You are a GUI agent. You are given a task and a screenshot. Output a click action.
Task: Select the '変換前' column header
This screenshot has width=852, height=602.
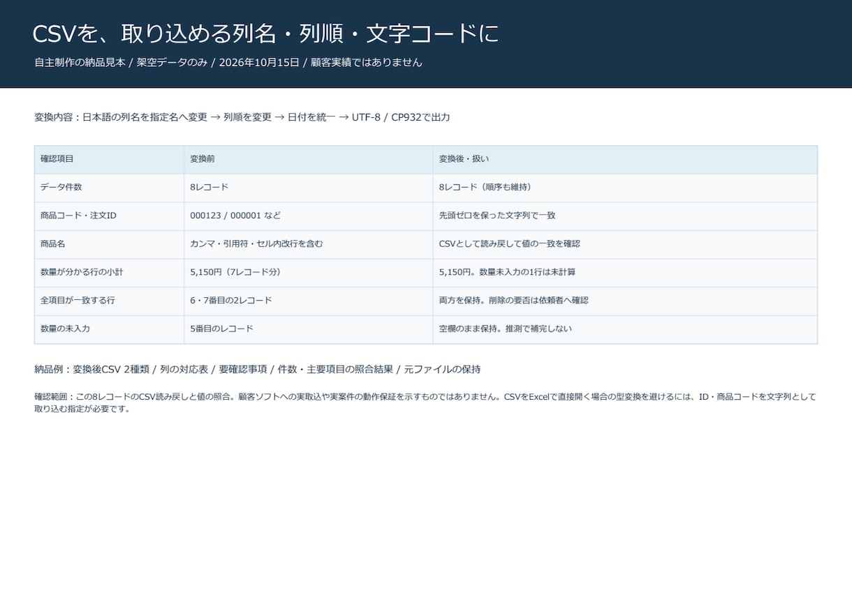coord(309,160)
